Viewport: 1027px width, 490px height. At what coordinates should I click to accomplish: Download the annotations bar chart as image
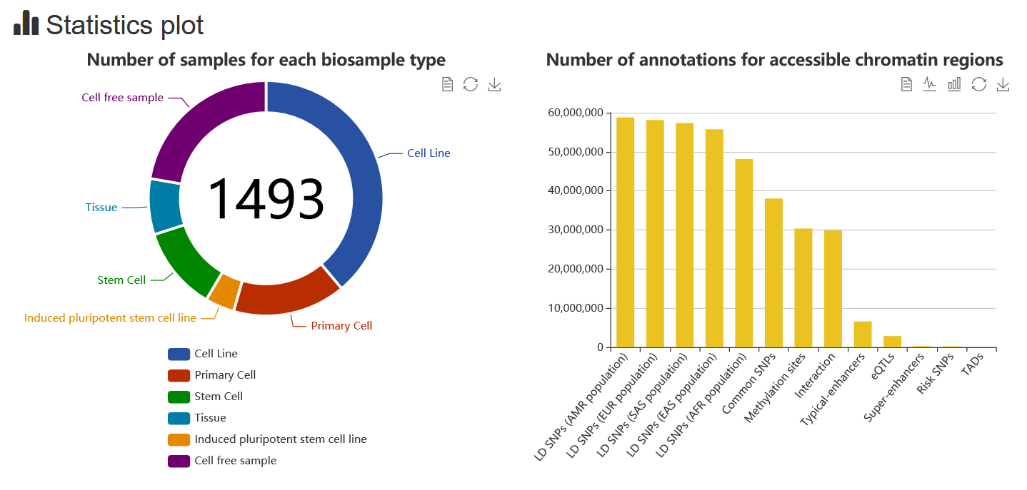click(1003, 84)
